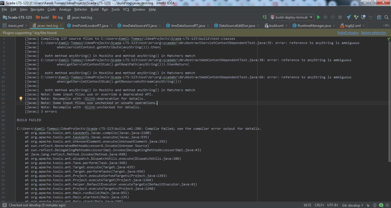Open the Navigate menu
Image resolution: width=391 pixels, height=208 pixels.
pos(37,9)
